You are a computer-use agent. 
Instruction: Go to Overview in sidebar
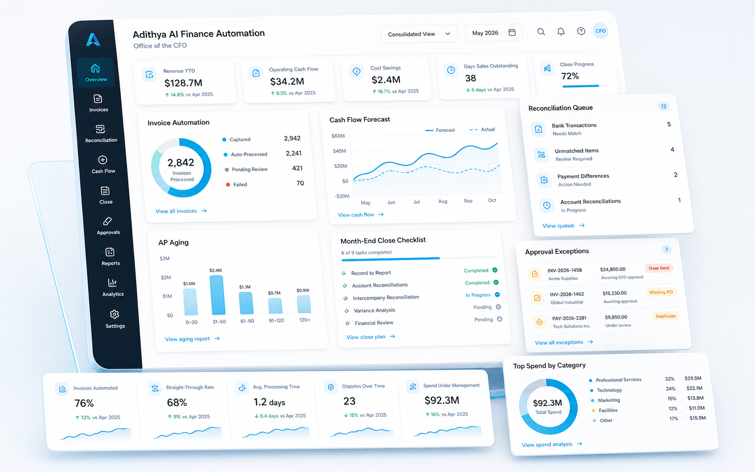point(96,72)
